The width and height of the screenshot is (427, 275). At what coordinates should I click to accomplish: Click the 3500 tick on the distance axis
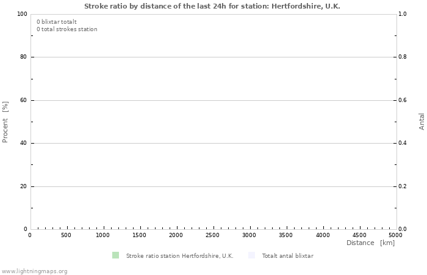click(x=286, y=235)
